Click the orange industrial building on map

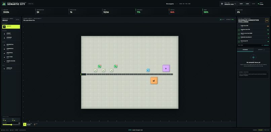pos(154,81)
